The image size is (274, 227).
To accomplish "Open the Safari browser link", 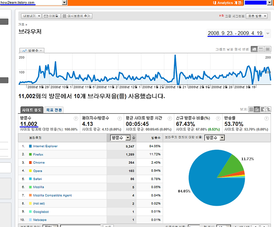I will tap(37, 179).
